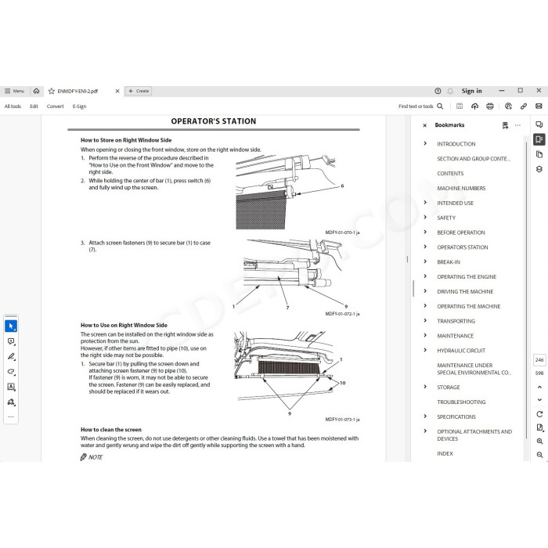Viewport: 548px width, 548px height.
Task: Expand the DRIVING THE MACHINE bookmark
Action: click(x=425, y=290)
